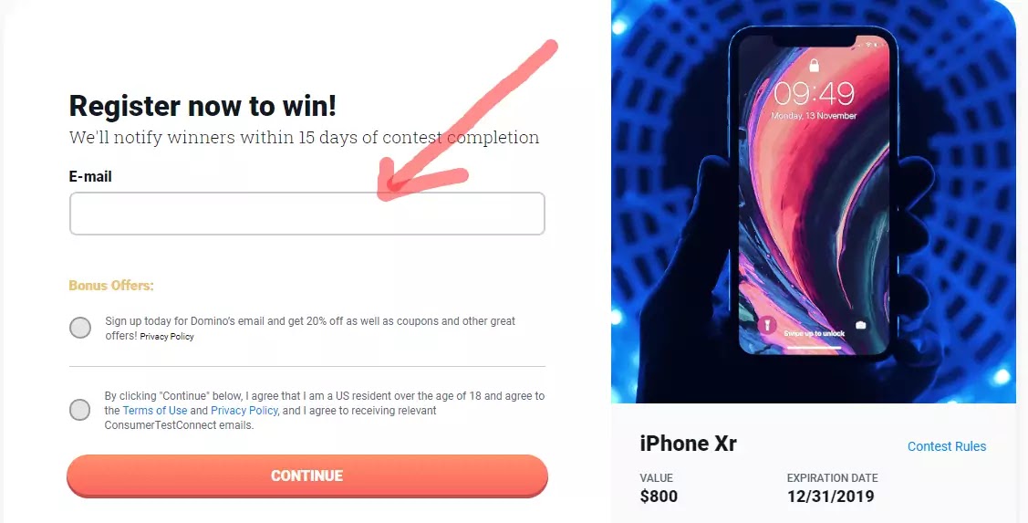
Task: Click the iPhone Xr prize photo
Action: pyautogui.click(x=813, y=202)
